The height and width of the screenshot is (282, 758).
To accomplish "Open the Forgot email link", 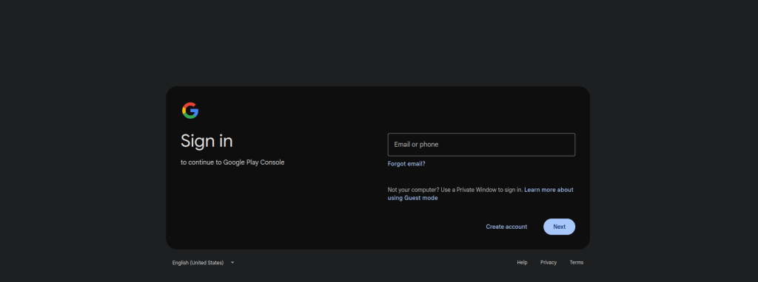I will point(406,164).
